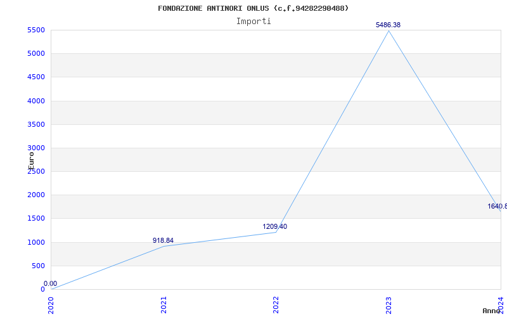The width and height of the screenshot is (507, 317).
Task: Click the 3000 y-axis value
Action: (36, 148)
